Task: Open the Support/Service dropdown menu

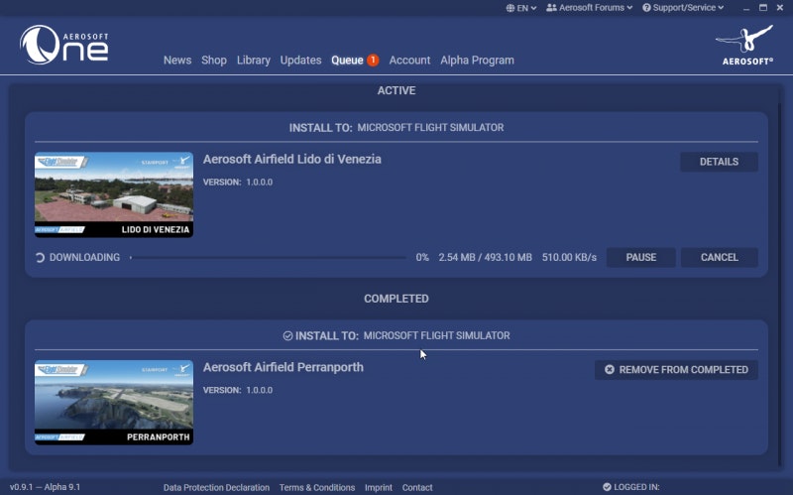Action: click(683, 8)
